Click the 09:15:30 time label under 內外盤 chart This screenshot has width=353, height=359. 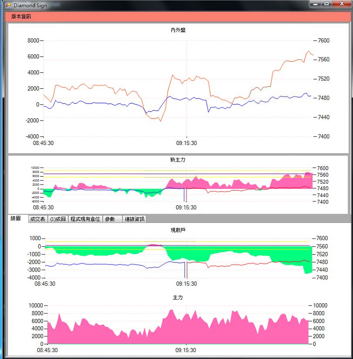186,143
